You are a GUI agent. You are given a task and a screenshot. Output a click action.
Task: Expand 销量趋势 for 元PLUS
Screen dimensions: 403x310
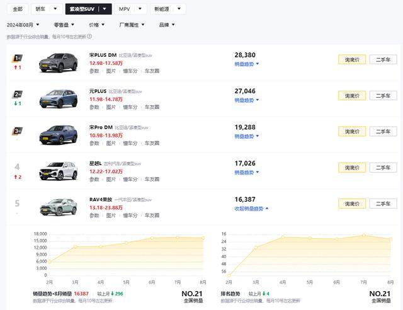(x=246, y=100)
